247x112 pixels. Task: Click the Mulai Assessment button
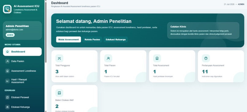click(x=69, y=40)
